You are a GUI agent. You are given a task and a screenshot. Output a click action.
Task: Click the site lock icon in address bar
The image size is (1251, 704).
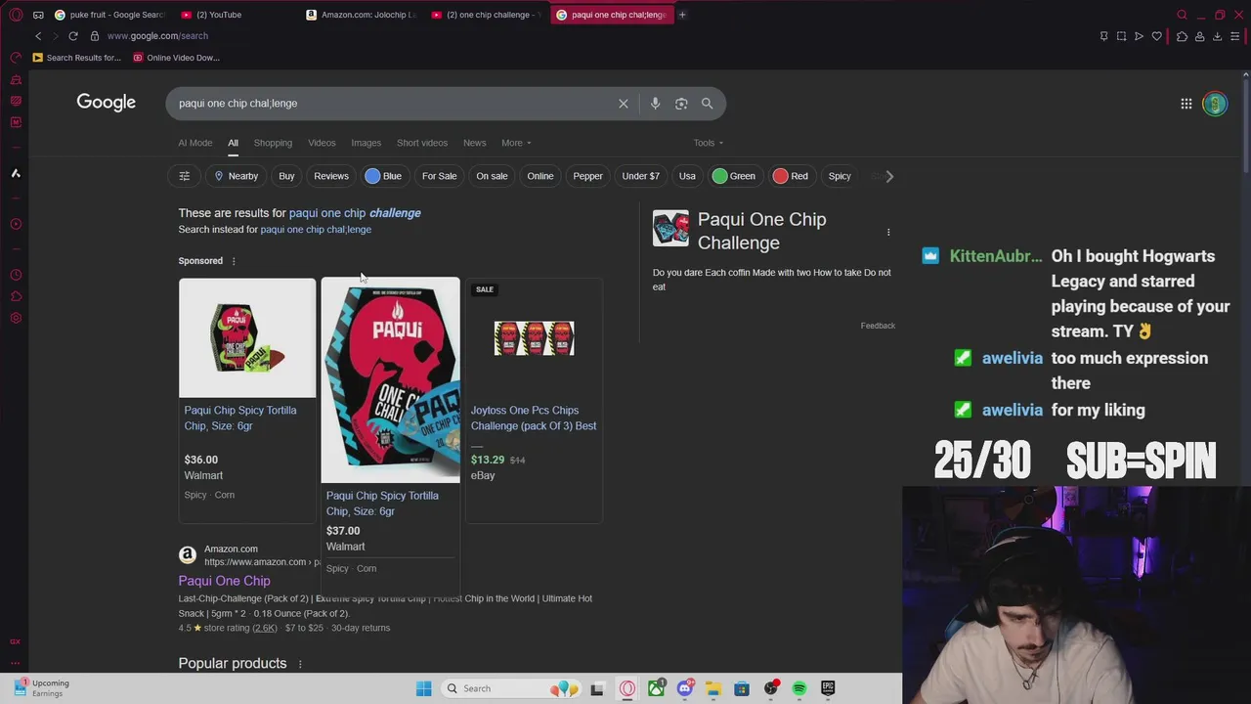click(95, 36)
